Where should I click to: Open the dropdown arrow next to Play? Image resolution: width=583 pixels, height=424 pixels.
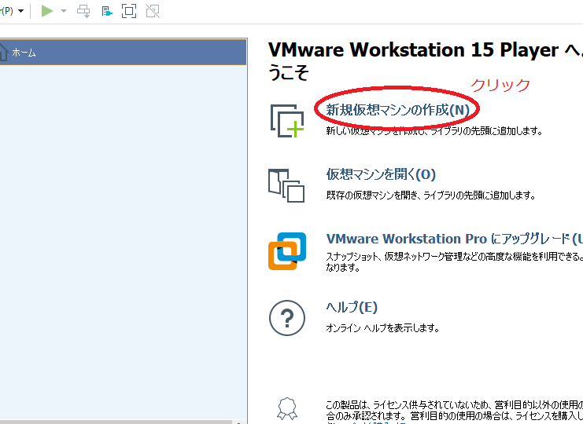[x=64, y=11]
